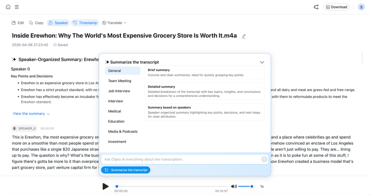Select the Media & Podcasts category

pos(123,131)
